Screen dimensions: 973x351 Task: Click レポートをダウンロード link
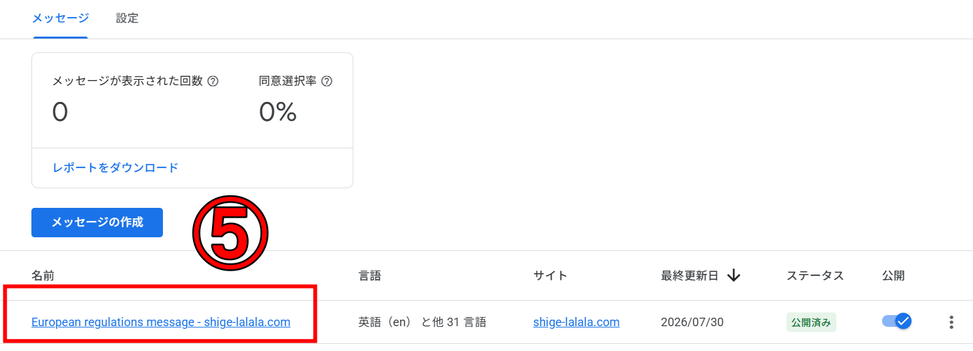coord(115,168)
